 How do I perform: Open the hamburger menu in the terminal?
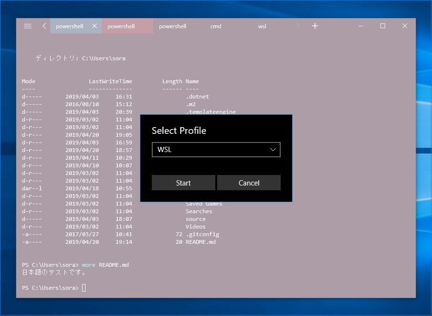click(x=28, y=26)
